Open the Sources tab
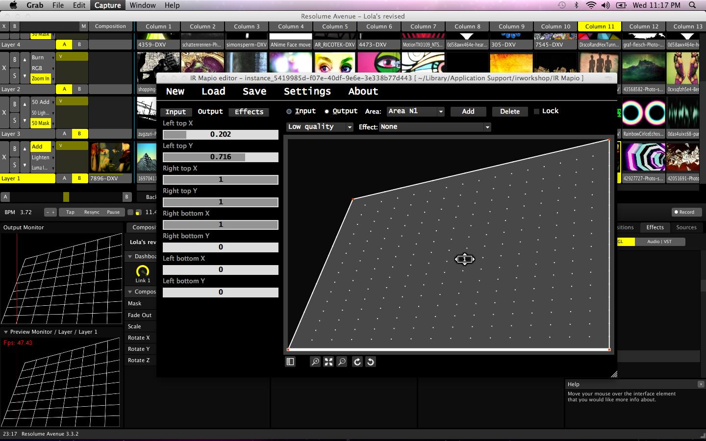 click(x=686, y=227)
